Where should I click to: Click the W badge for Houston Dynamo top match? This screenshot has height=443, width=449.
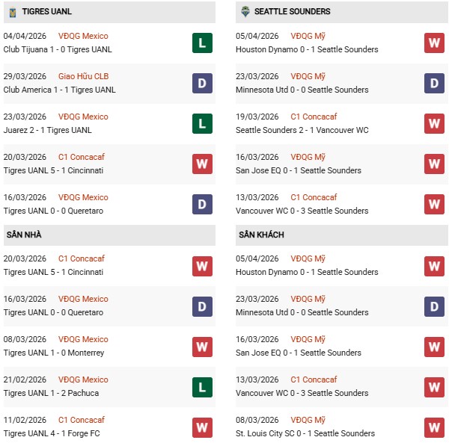[x=434, y=43]
